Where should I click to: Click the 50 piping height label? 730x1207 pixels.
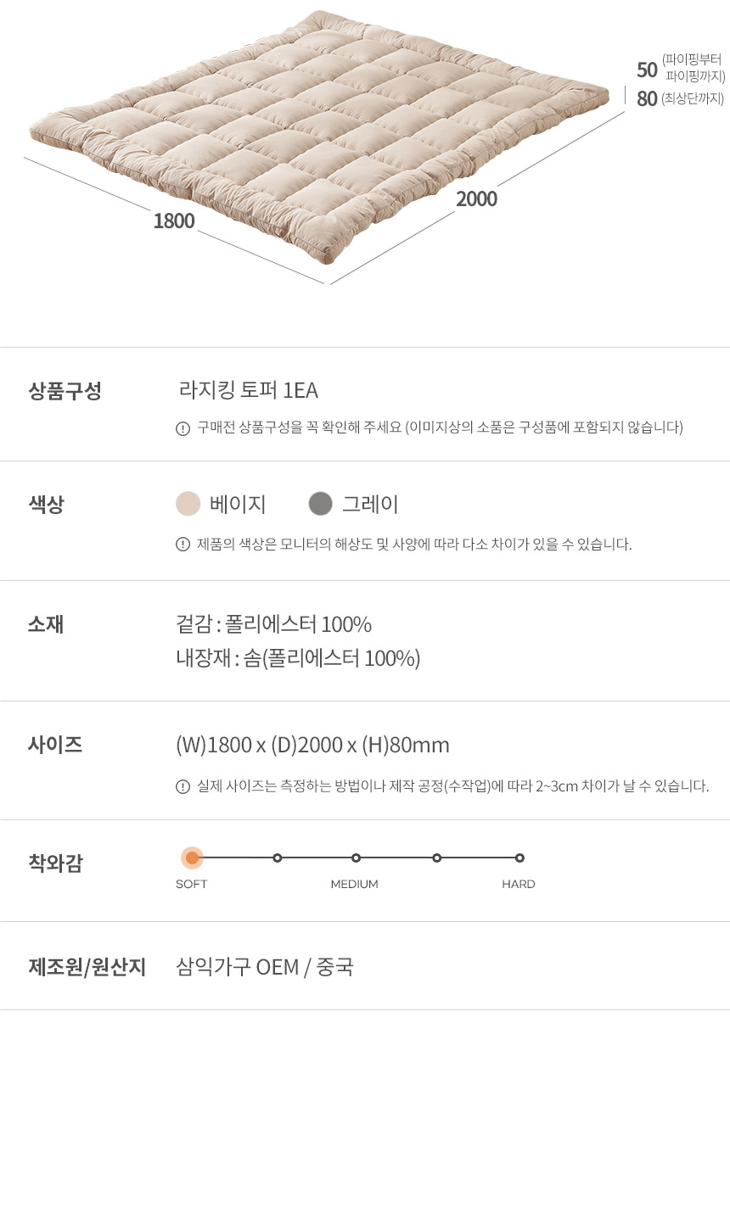pyautogui.click(x=647, y=70)
